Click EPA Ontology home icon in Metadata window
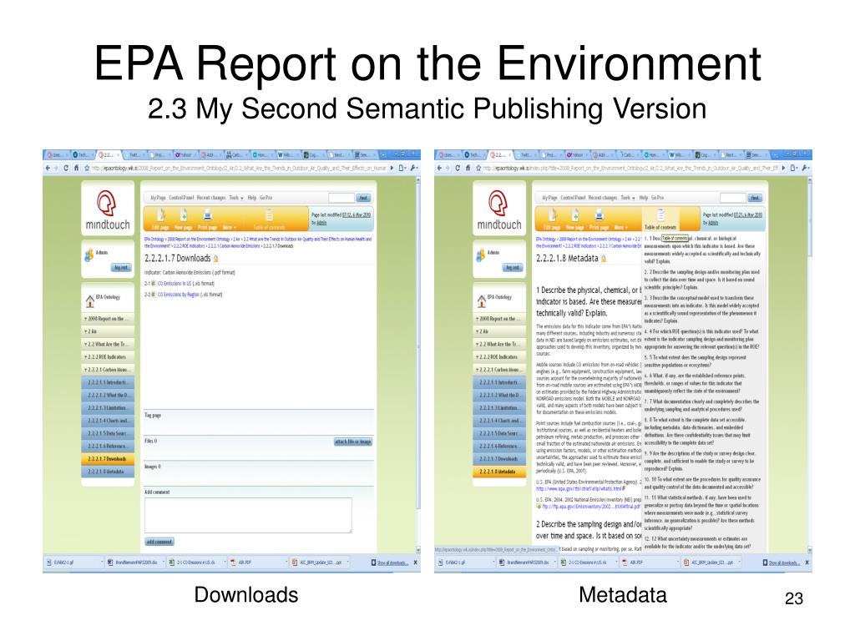 pos(482,300)
